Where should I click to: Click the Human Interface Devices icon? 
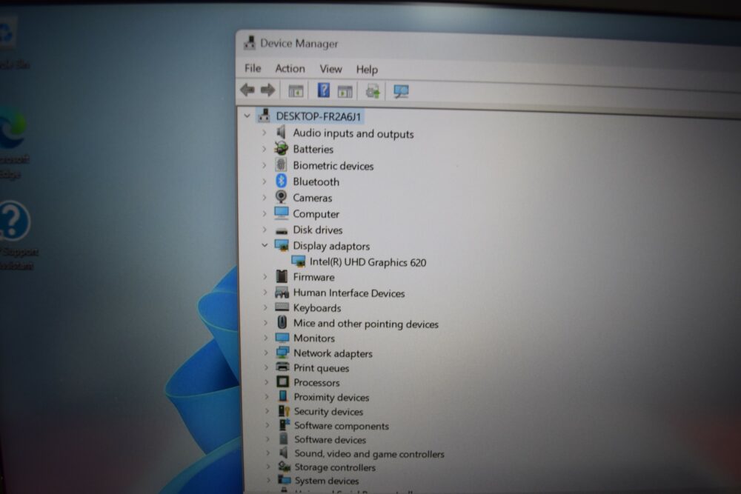(x=282, y=293)
